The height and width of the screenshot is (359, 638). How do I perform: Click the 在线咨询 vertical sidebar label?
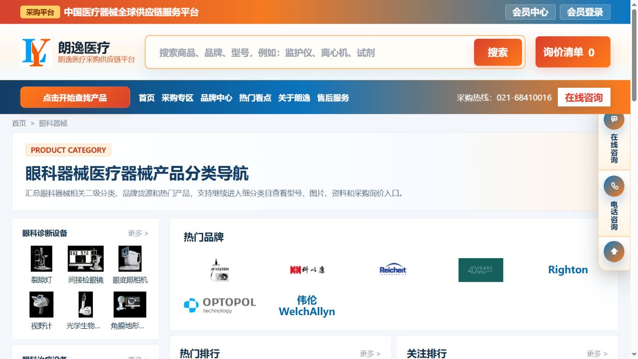click(x=614, y=148)
